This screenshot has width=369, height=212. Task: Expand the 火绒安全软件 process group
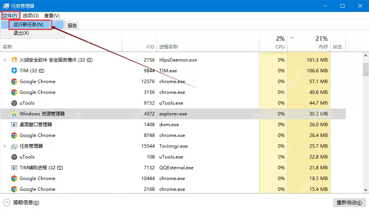pyautogui.click(x=5, y=60)
